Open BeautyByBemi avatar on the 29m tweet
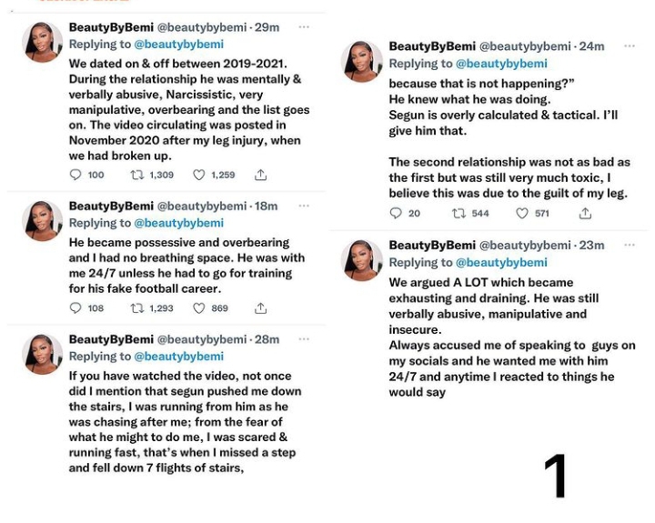655x523 pixels. 43,42
